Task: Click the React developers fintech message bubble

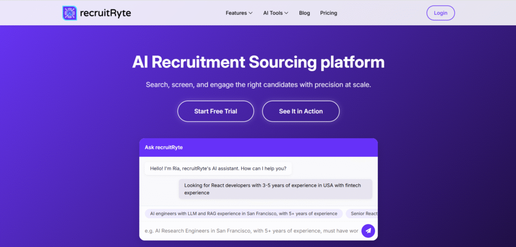Action: click(x=275, y=189)
